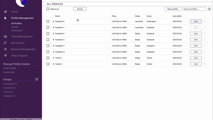Open Help & Support section
Image resolution: width=213 pixels, height=120 pixels.
19,56
